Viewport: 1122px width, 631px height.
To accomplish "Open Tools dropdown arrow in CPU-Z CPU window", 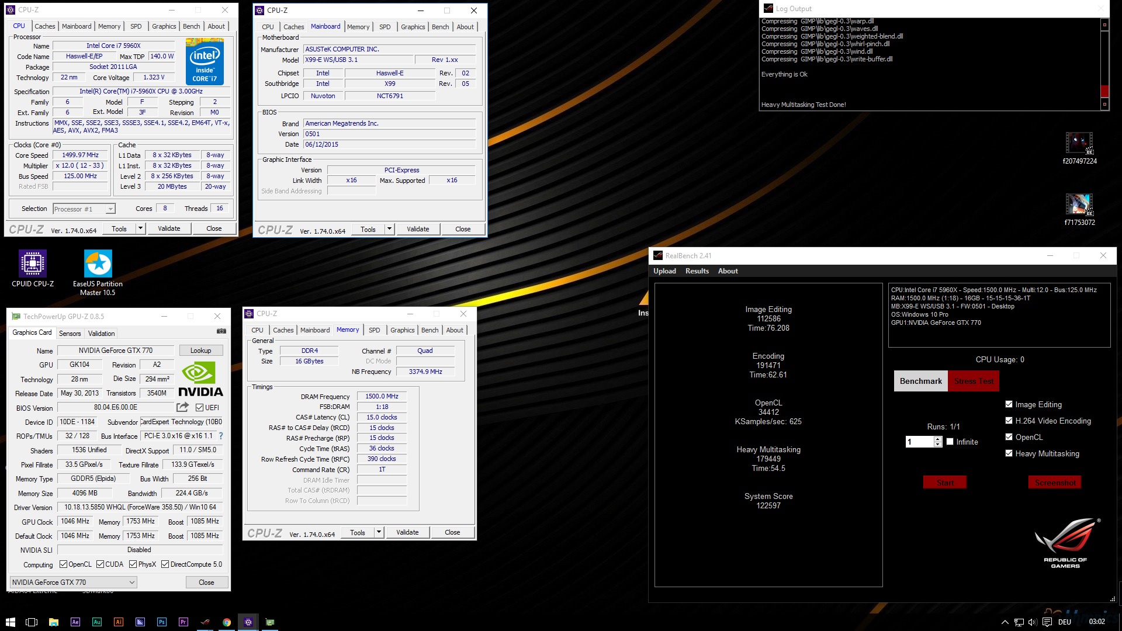I will point(140,228).
